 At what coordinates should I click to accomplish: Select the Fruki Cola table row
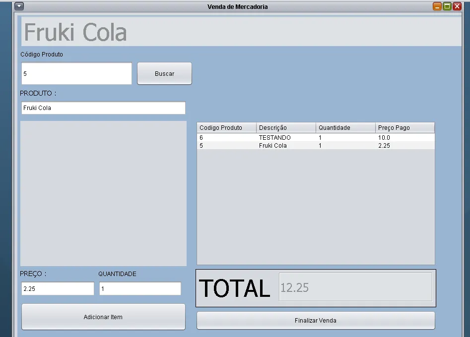click(x=316, y=146)
